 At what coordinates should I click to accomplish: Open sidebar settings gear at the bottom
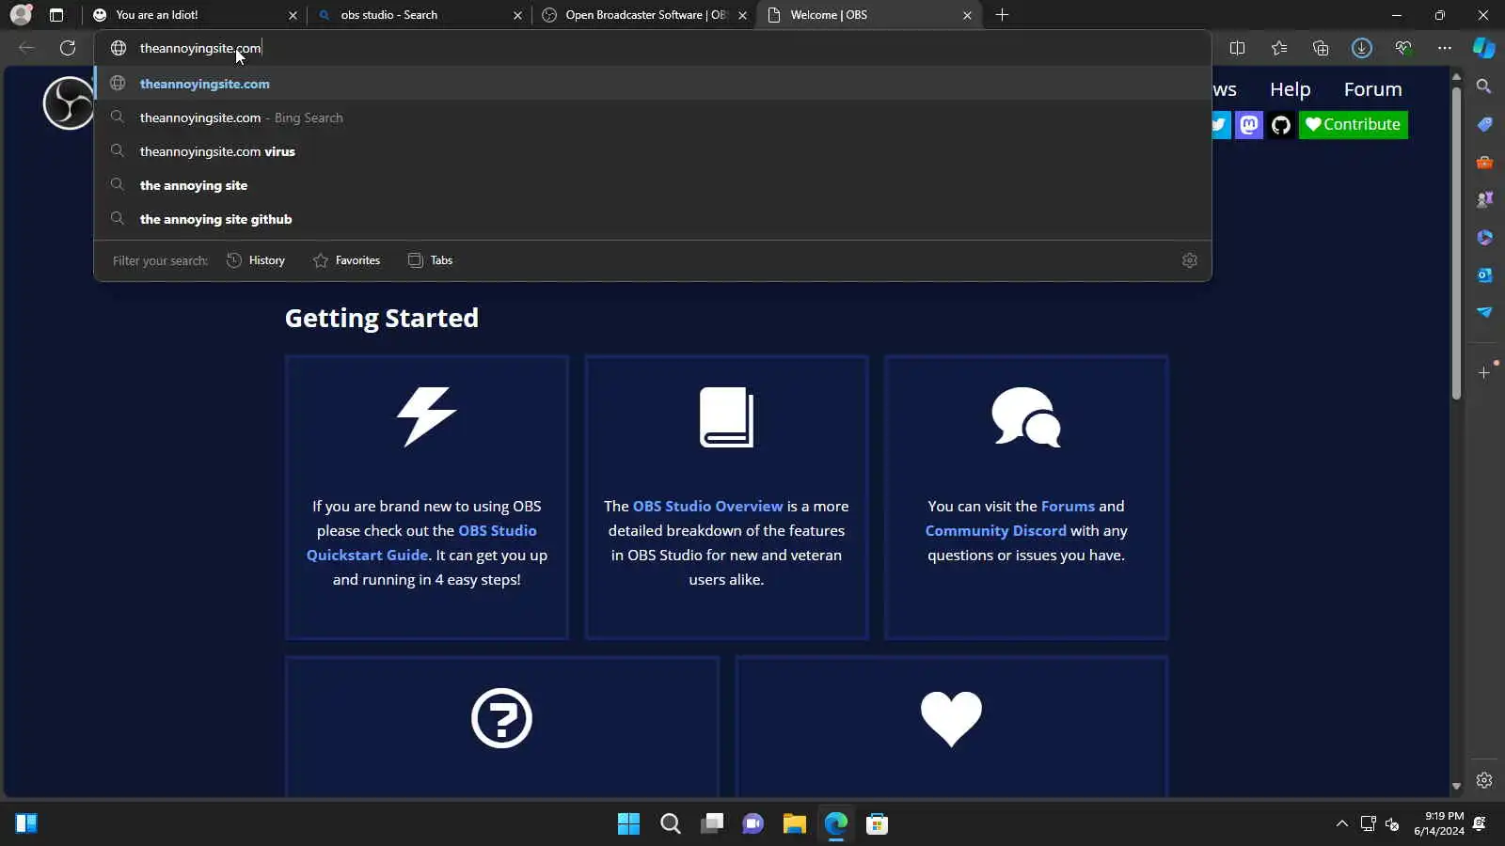point(1484,780)
